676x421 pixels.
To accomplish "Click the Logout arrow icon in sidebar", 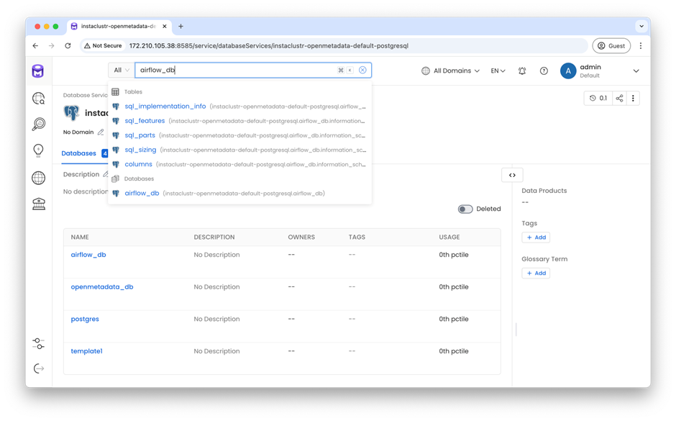I will pos(38,368).
